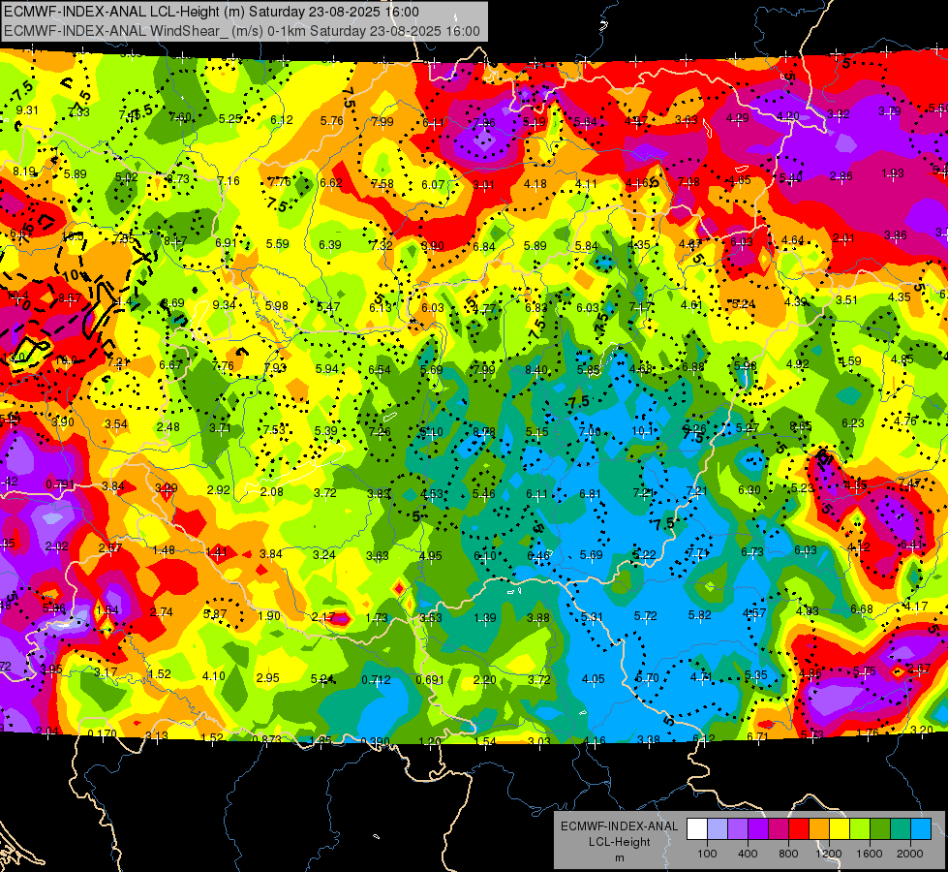Image resolution: width=948 pixels, height=872 pixels.
Task: Click the wind shear value 6.39
Action: click(330, 244)
